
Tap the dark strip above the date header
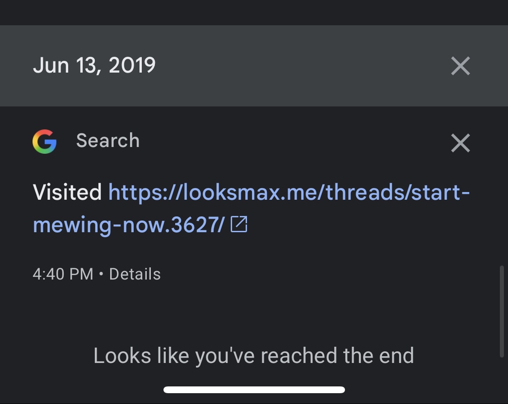(254, 12)
